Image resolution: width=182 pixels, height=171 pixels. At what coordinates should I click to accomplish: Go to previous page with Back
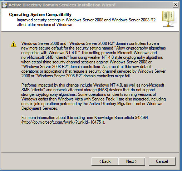click(x=105, y=161)
